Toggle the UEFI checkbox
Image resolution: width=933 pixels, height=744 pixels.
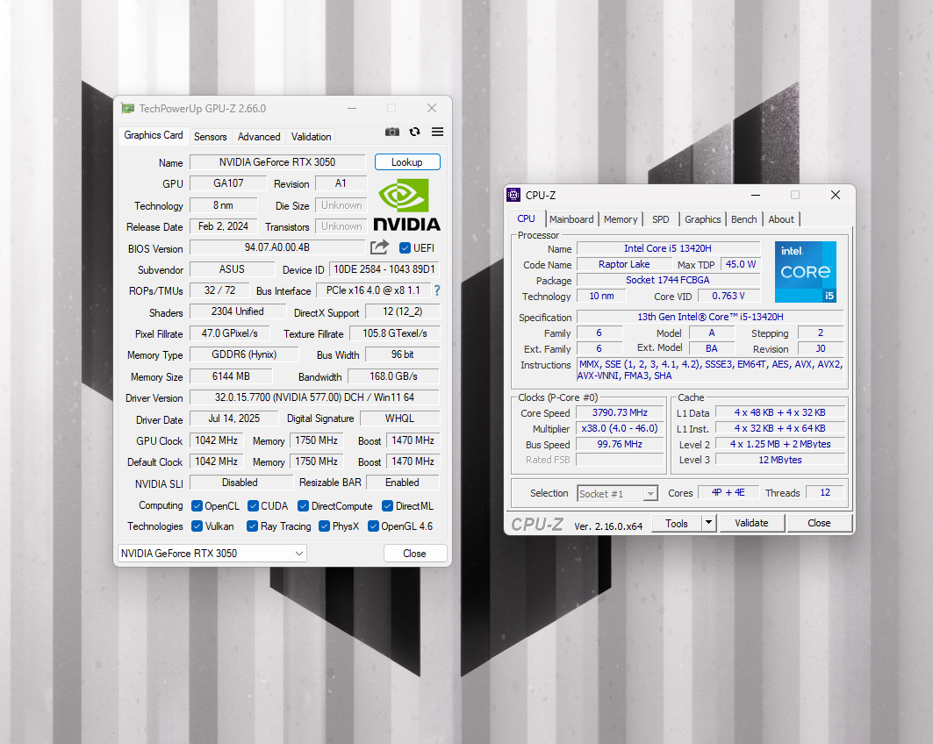(405, 247)
